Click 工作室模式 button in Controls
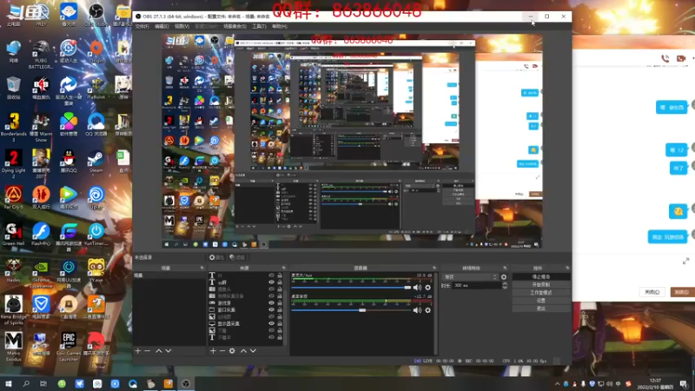This screenshot has height=391, width=695. [x=540, y=293]
